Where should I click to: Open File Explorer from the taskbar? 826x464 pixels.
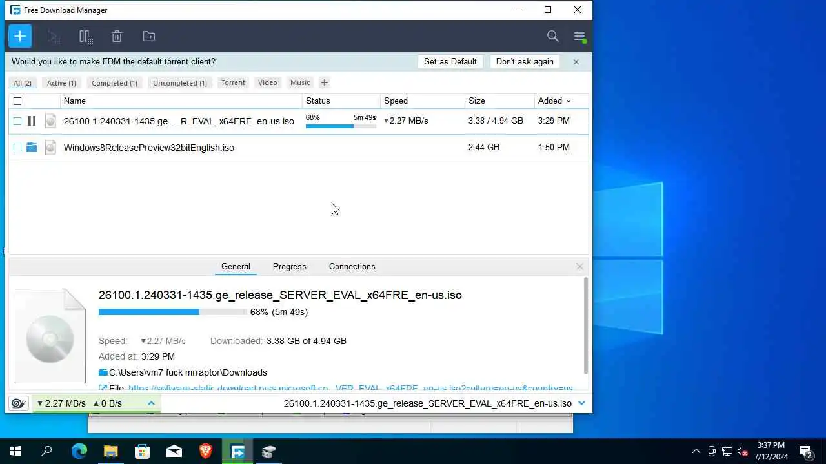click(111, 451)
